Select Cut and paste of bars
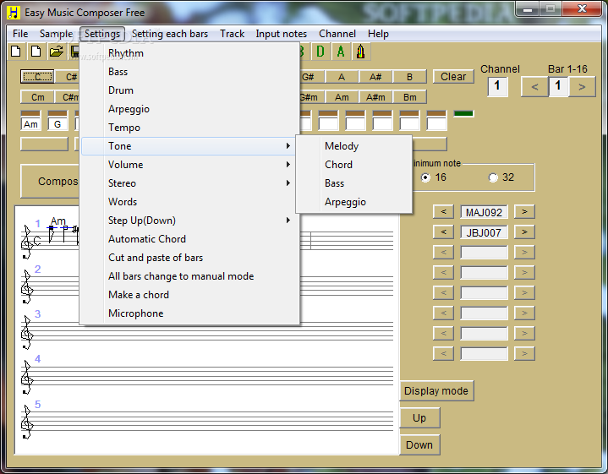Image resolution: width=608 pixels, height=474 pixels. coord(188,258)
